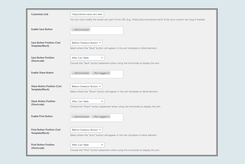Remove Not logged in tag from Enable Print Button
This screenshot has width=245, height=164.
(x=93, y=117)
